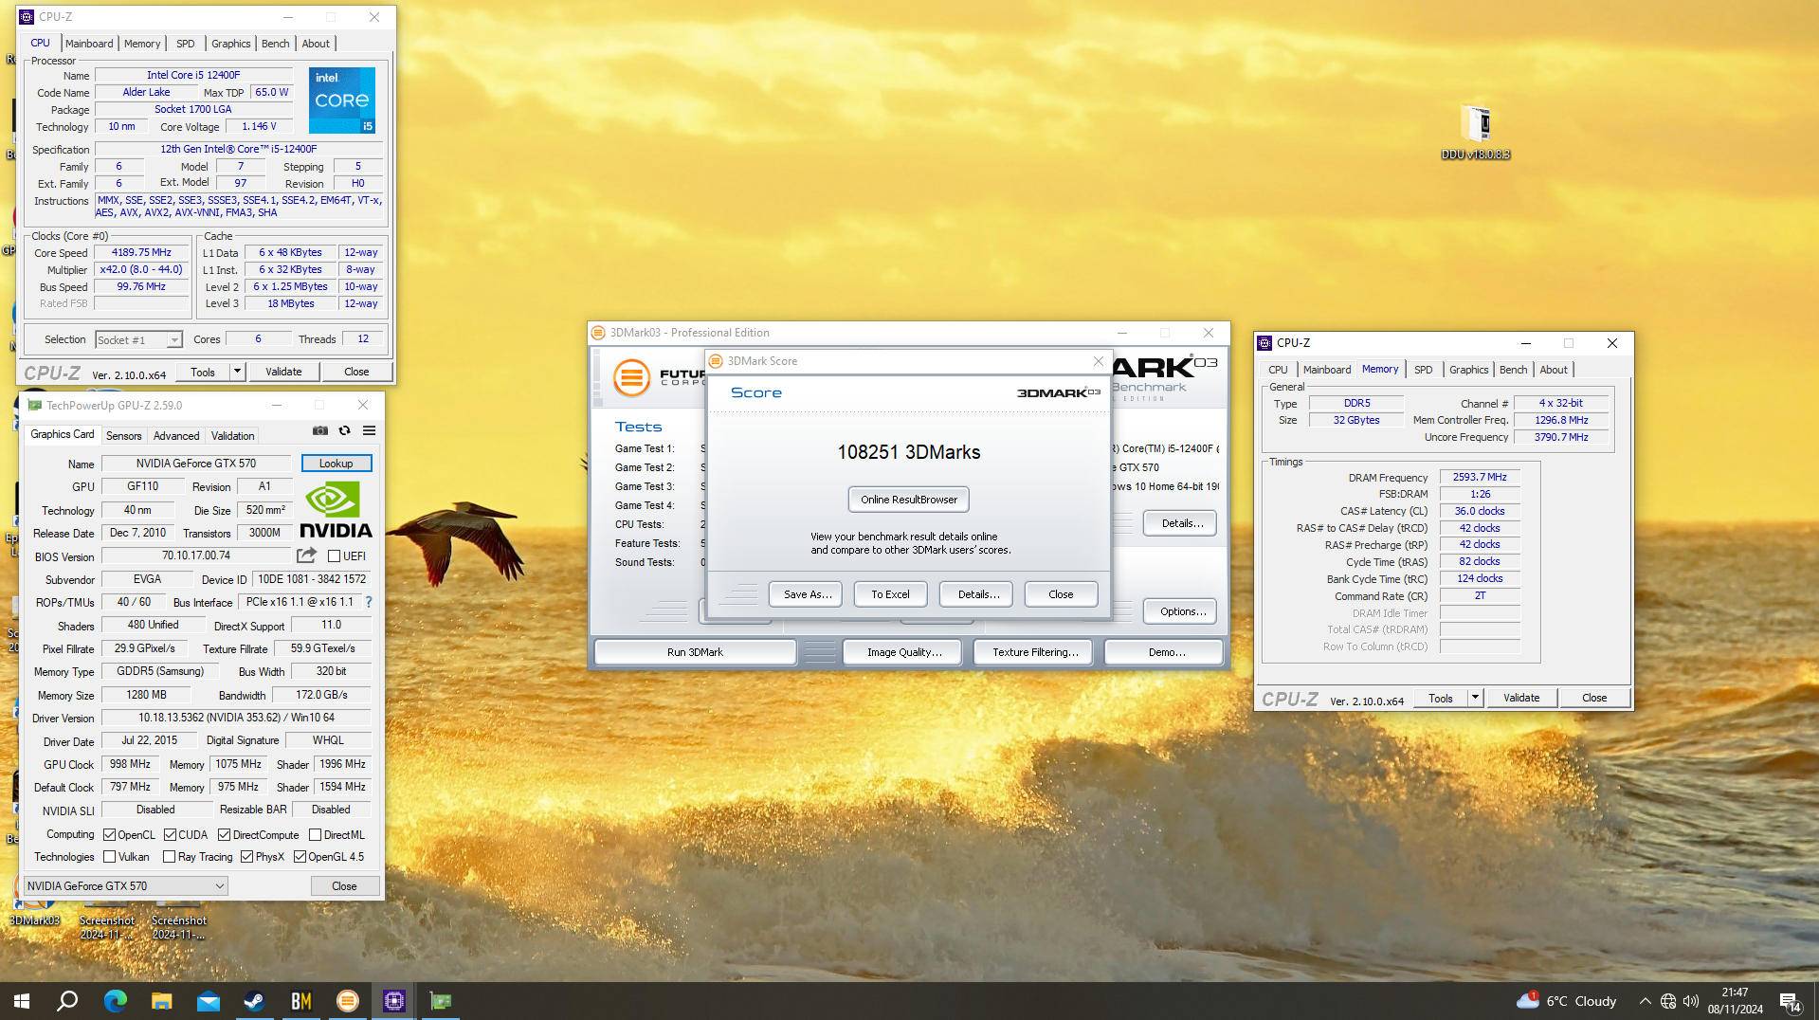Viewport: 1819px width, 1020px height.
Task: Click the taskbar search icon
Action: click(x=67, y=1001)
